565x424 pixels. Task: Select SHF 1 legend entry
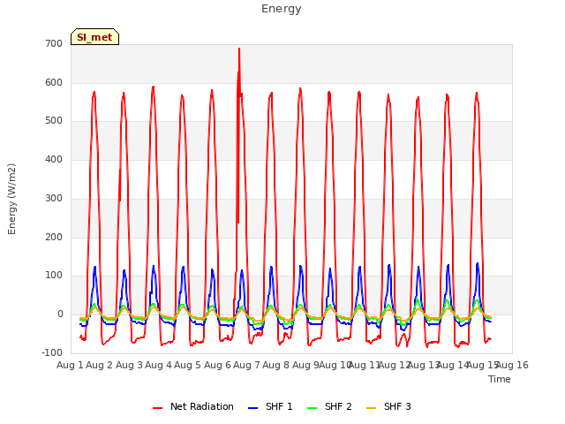pos(270,406)
